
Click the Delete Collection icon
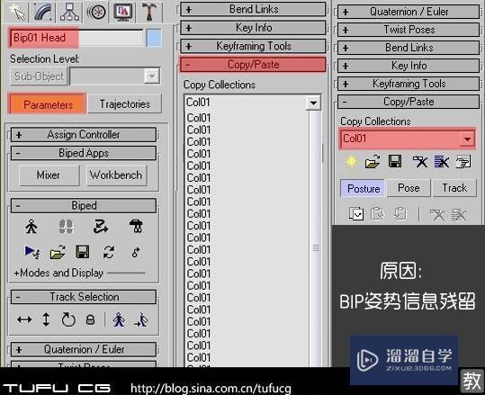click(x=419, y=161)
